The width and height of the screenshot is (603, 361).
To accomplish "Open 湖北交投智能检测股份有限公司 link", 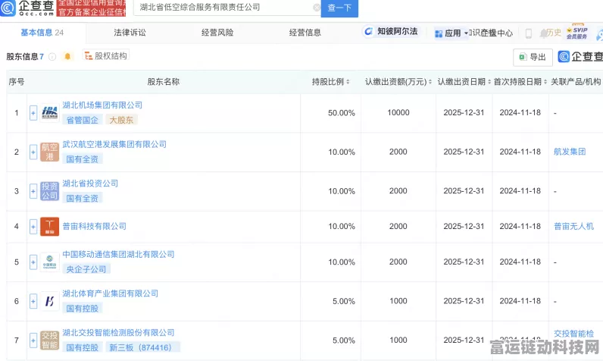I will tap(118, 332).
